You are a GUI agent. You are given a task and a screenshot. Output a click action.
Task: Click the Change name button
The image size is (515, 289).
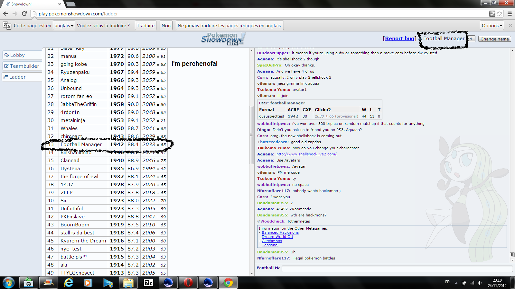click(x=495, y=39)
